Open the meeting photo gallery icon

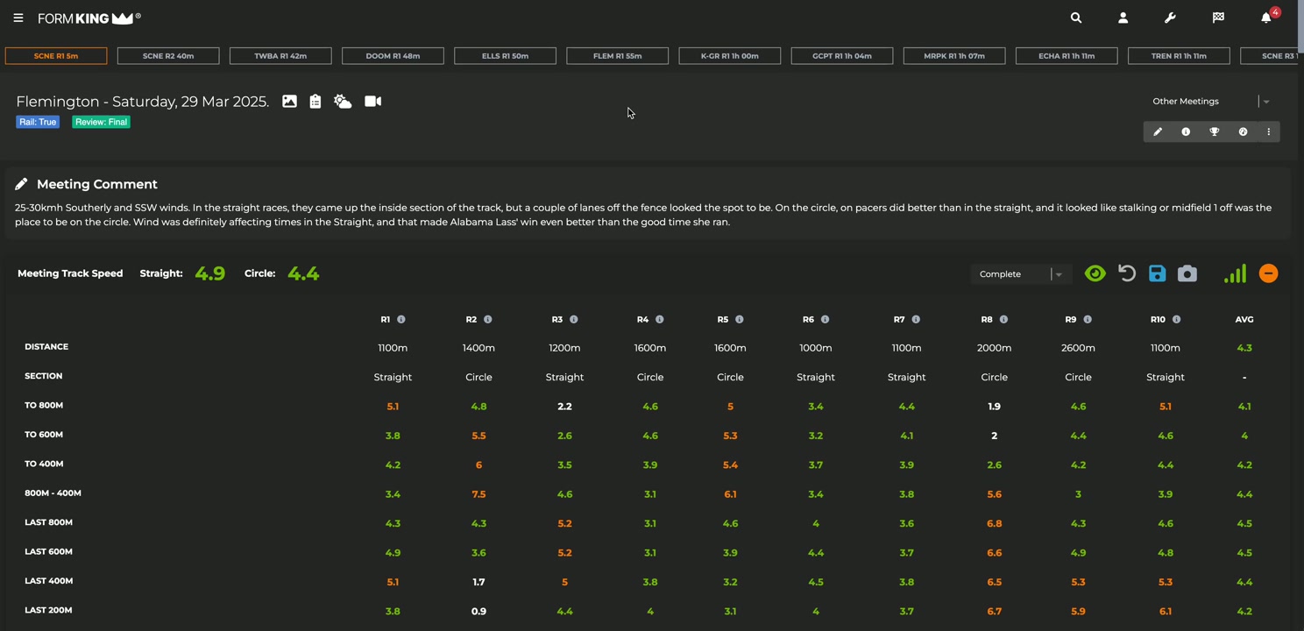point(289,101)
